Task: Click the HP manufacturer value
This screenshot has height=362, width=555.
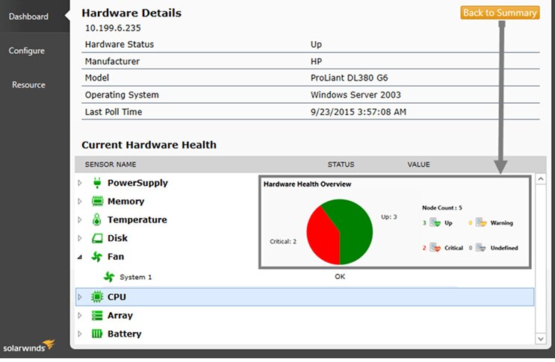Action: pyautogui.click(x=316, y=61)
